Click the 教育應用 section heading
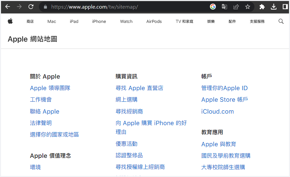 pos(212,132)
